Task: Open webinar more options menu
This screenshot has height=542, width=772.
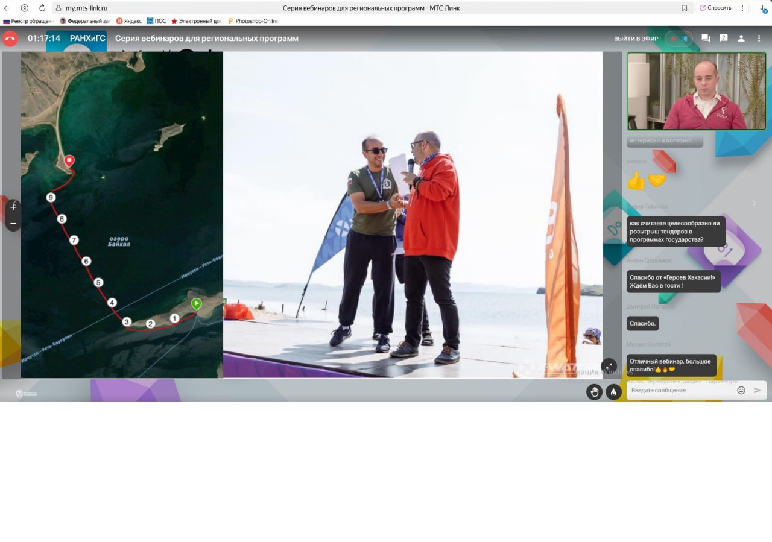Action: 759,39
